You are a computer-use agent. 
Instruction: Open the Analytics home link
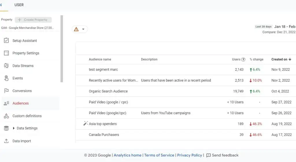(127, 155)
